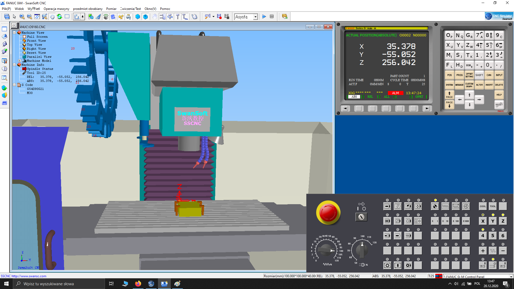The image size is (514, 289).
Task: Click the left-arrow soft key below screen
Action: 345,108
